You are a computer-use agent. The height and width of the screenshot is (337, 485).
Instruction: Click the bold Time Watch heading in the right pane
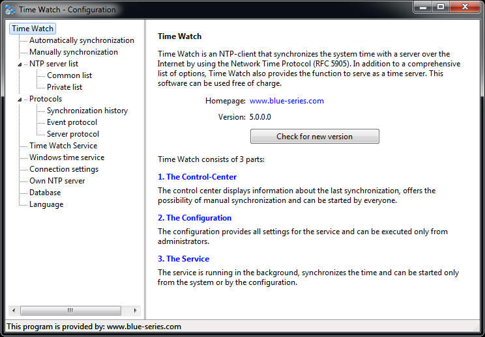[x=179, y=36]
